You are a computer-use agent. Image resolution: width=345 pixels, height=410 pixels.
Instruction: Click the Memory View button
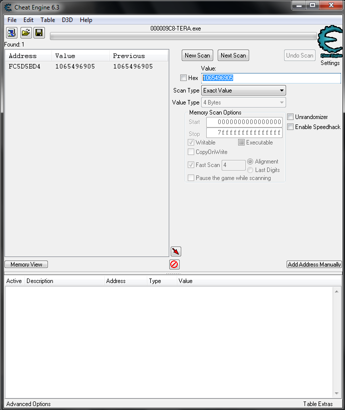pos(26,264)
